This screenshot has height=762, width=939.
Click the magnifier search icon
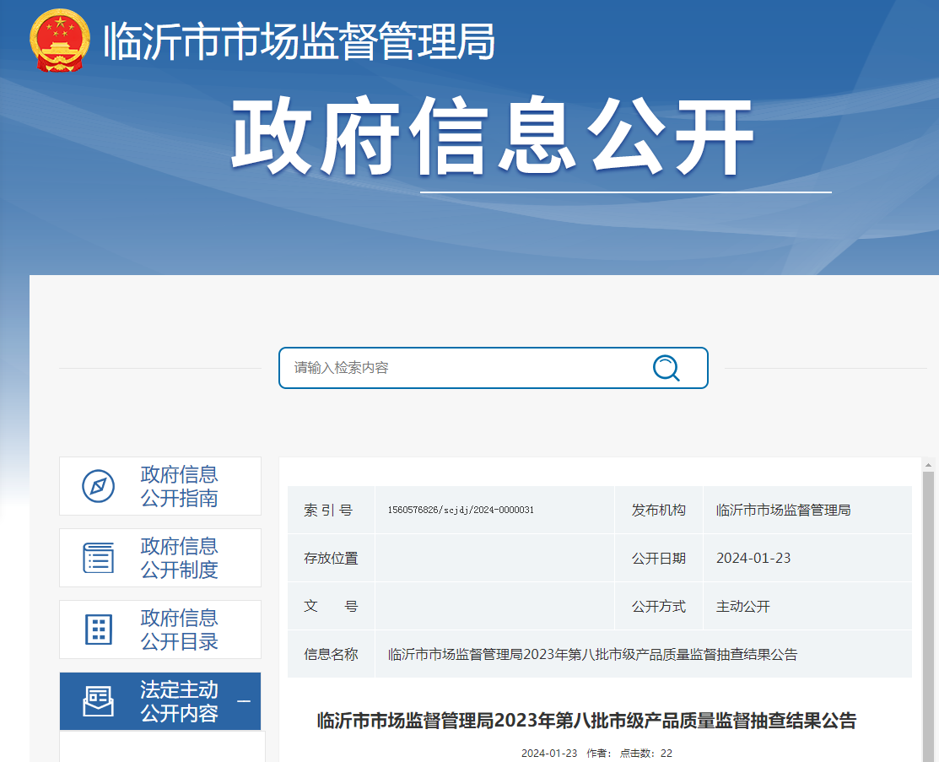click(x=666, y=368)
